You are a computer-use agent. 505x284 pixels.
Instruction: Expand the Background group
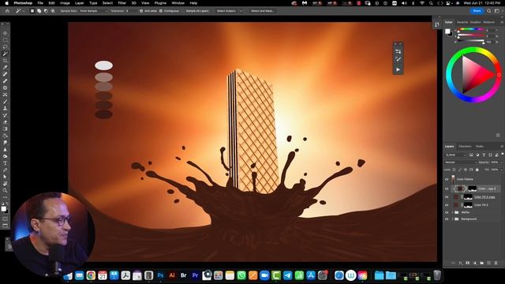(452, 219)
